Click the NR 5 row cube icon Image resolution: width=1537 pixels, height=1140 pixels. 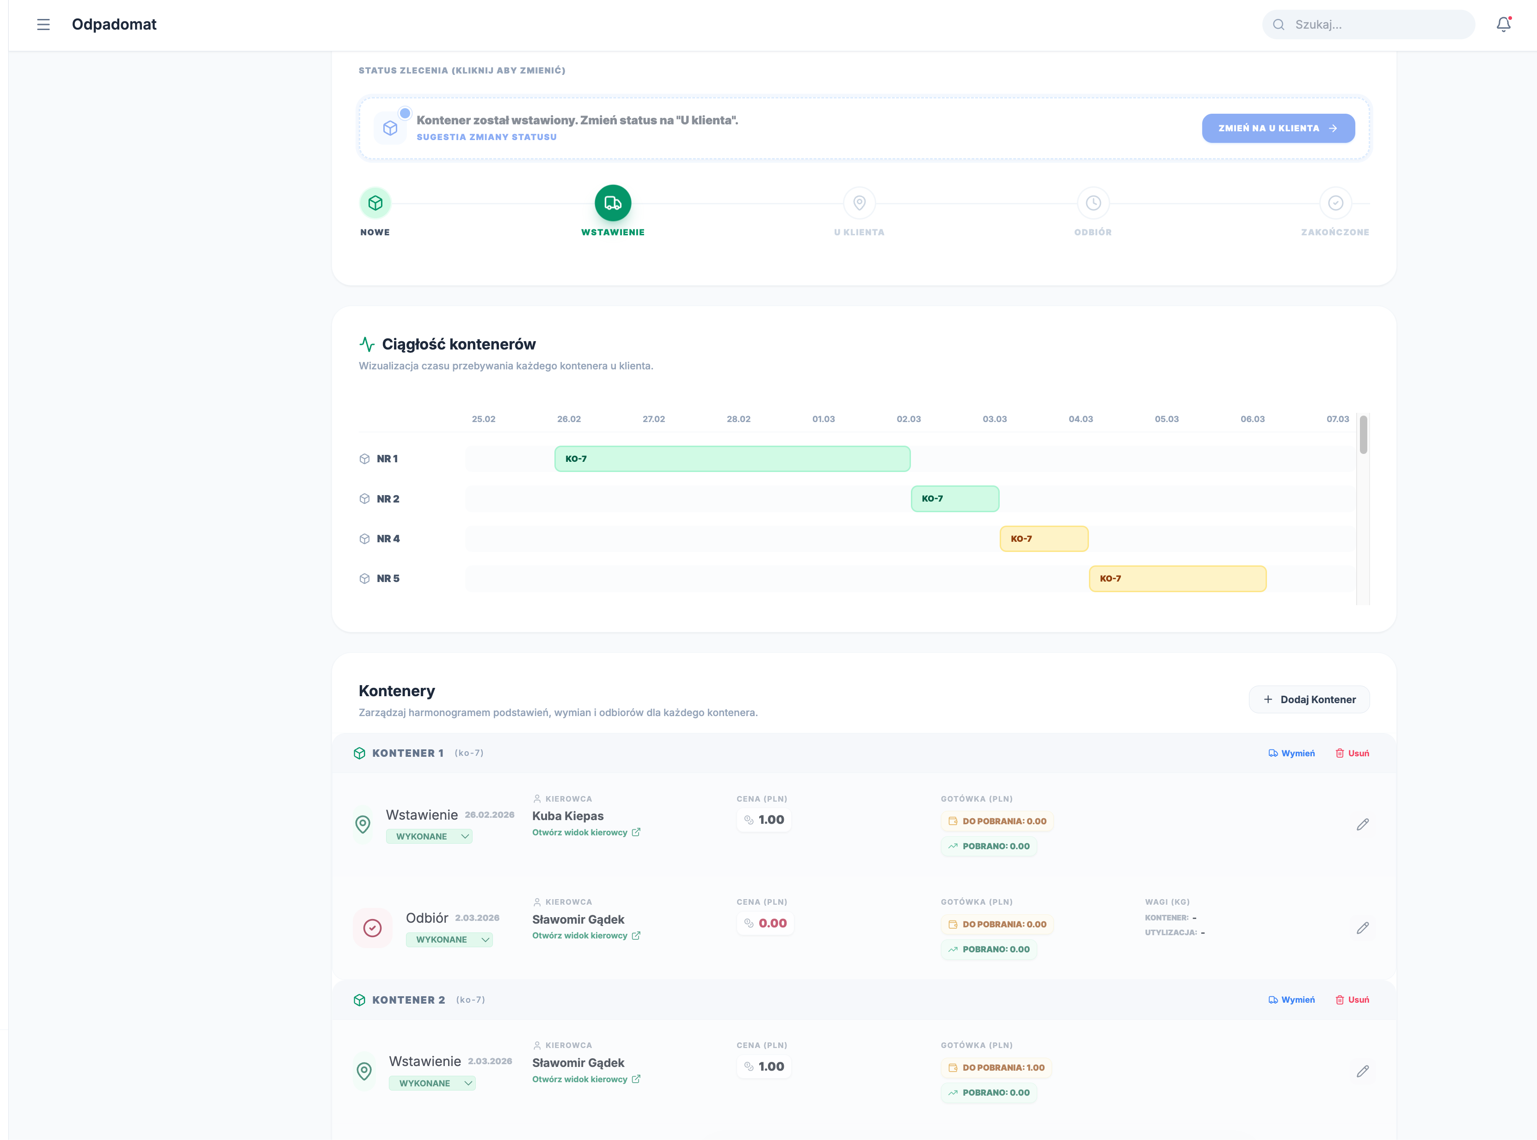364,578
